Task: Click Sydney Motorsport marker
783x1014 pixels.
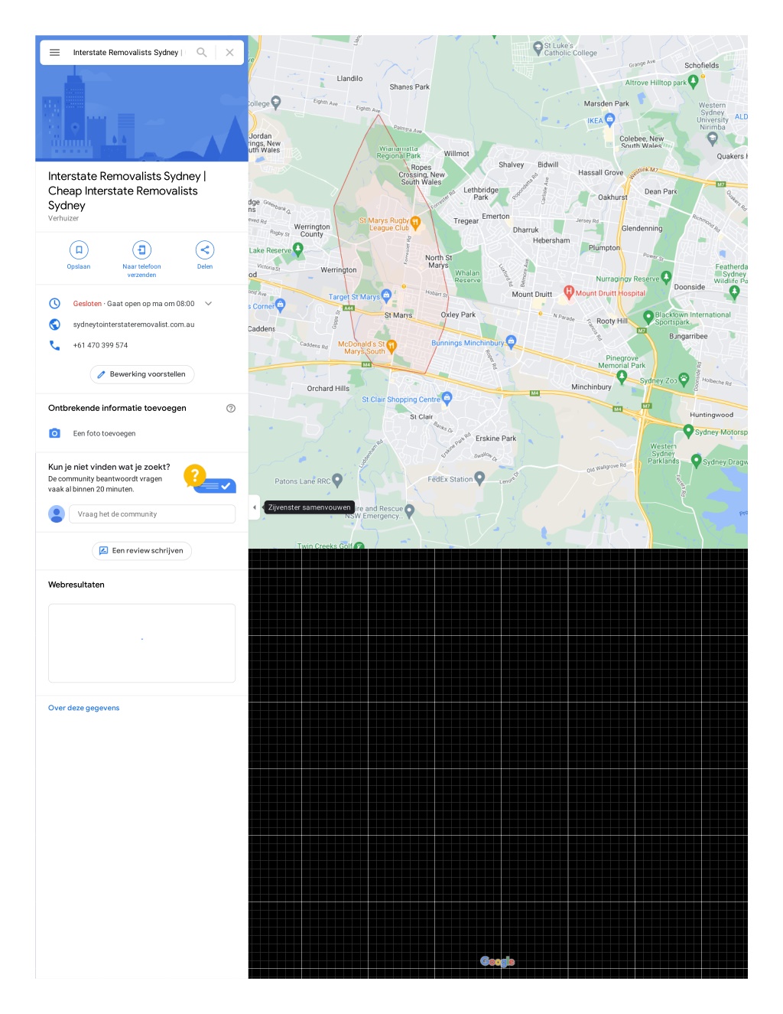Action: (688, 432)
